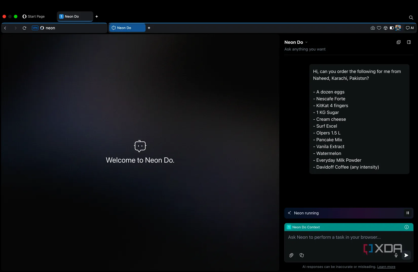Click the Neon Do Context info icon
Viewport: 418px width, 272px height.
407,227
